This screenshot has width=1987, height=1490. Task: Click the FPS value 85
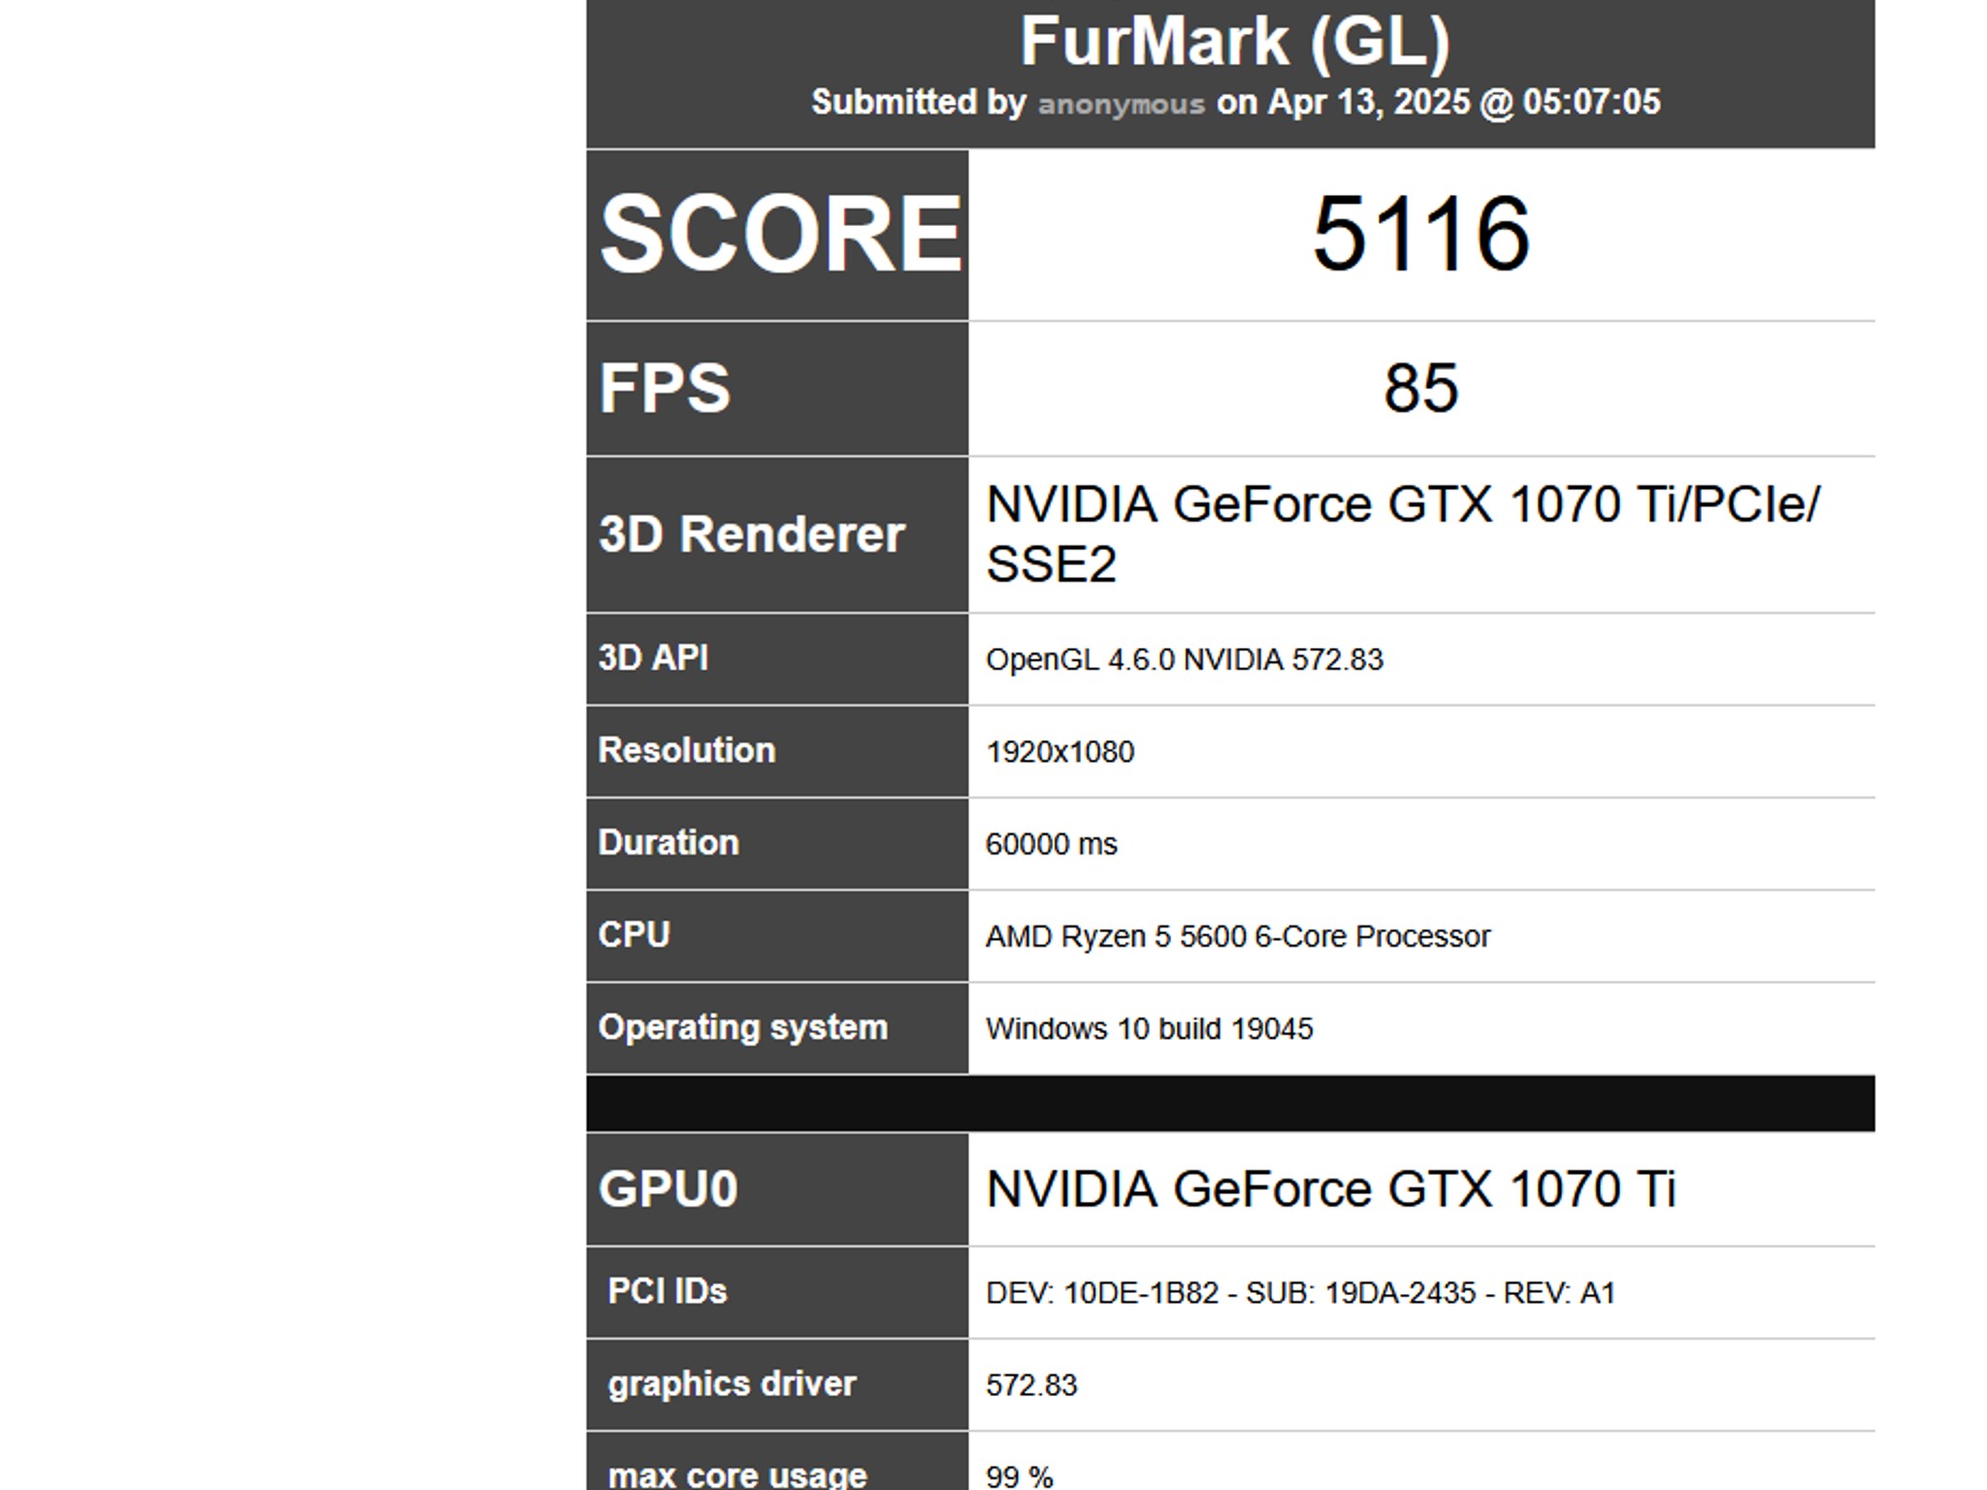tap(1421, 388)
